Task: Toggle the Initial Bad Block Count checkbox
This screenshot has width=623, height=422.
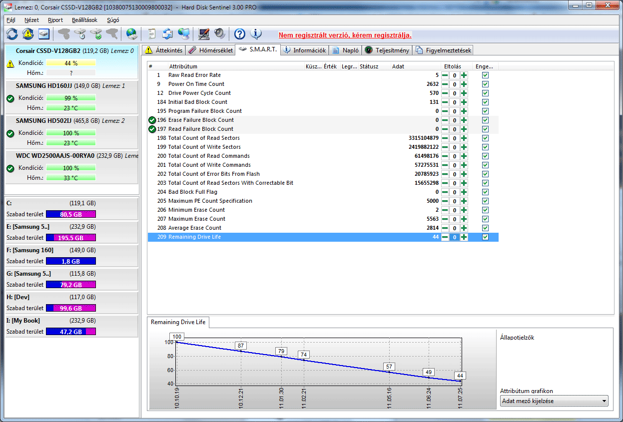Action: click(x=485, y=102)
